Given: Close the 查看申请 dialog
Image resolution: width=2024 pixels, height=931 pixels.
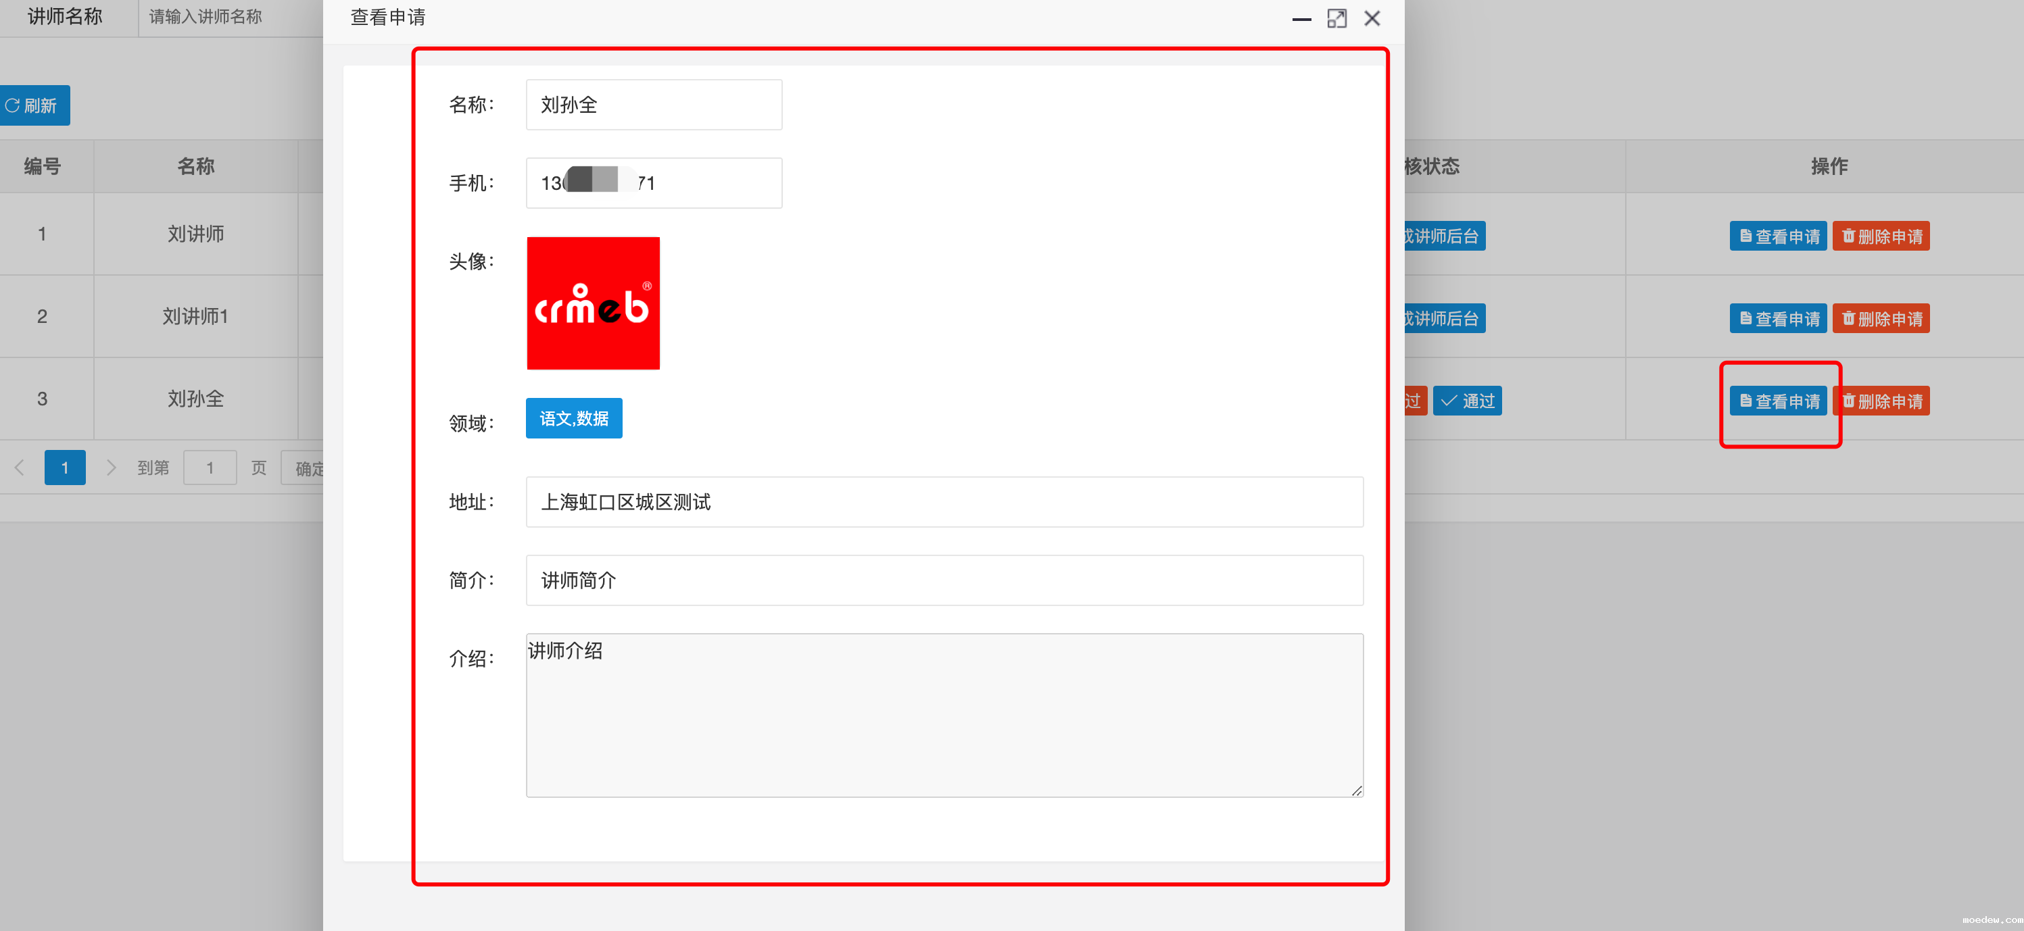Looking at the screenshot, I should coord(1372,19).
